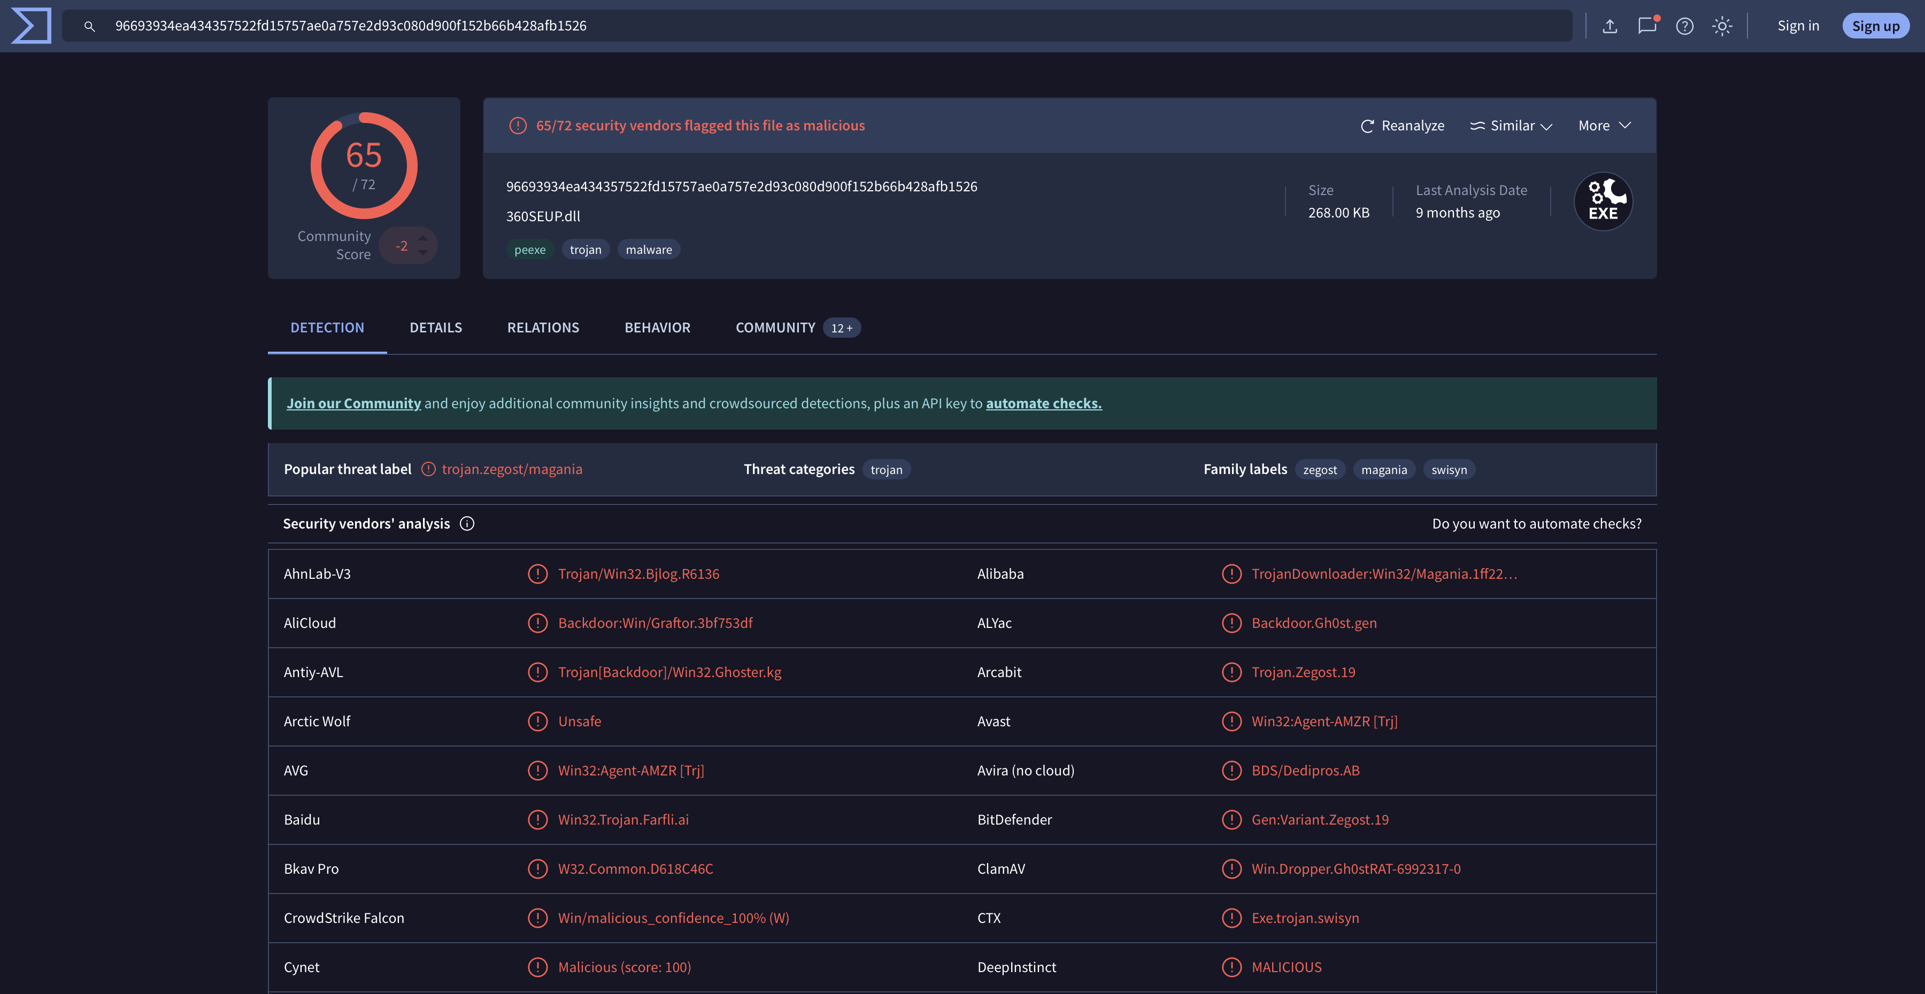Viewport: 1925px width, 994px height.
Task: Vote community score down arrow
Action: 423,253
